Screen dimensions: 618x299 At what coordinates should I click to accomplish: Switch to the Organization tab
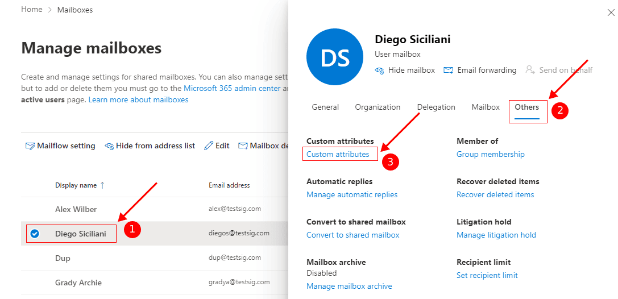tap(378, 107)
